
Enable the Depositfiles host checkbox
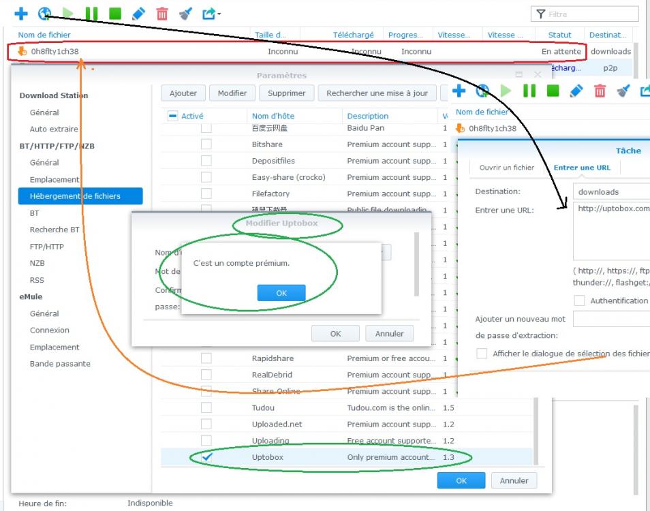click(206, 161)
